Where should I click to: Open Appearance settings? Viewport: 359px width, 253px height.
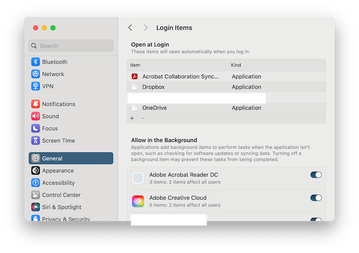click(x=71, y=170)
